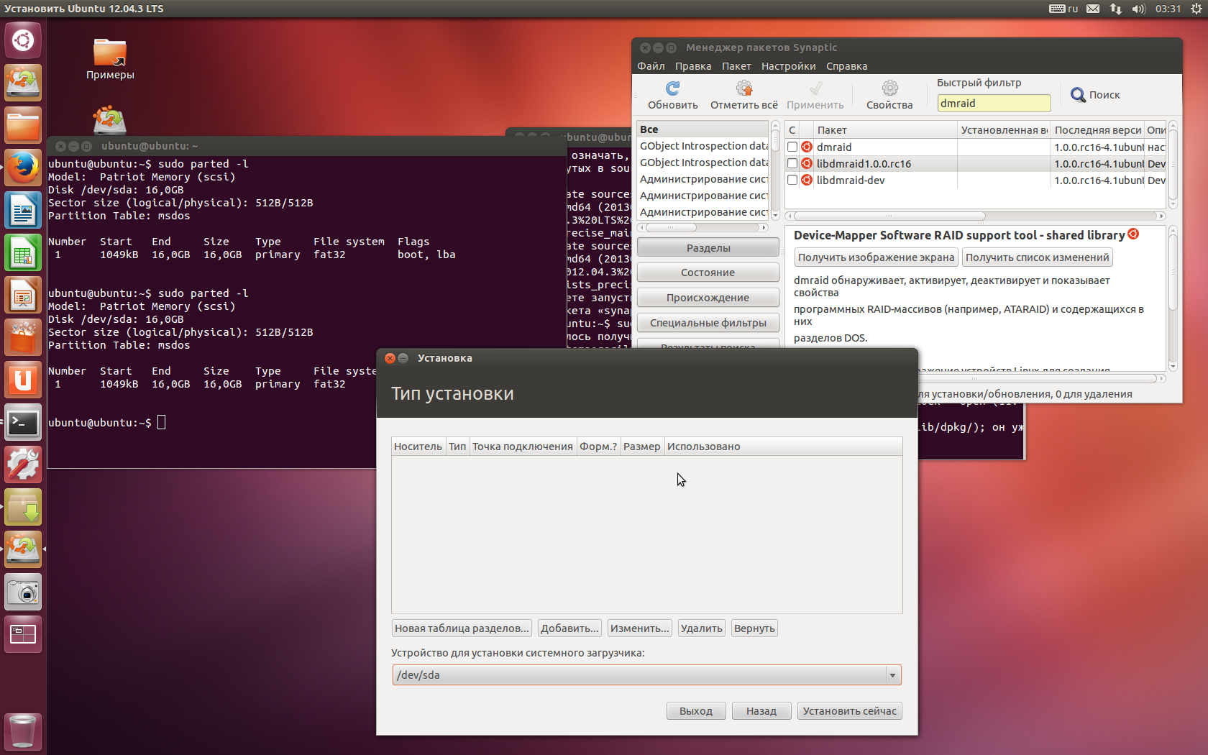Click Получить список изменений button
Image resolution: width=1208 pixels, height=755 pixels.
(x=1037, y=257)
